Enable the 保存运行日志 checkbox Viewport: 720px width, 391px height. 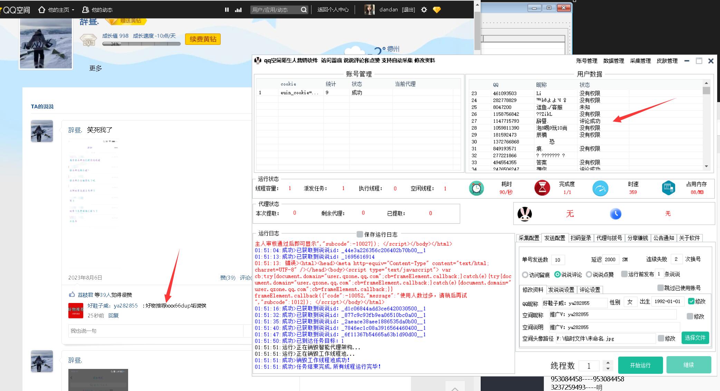(359, 234)
